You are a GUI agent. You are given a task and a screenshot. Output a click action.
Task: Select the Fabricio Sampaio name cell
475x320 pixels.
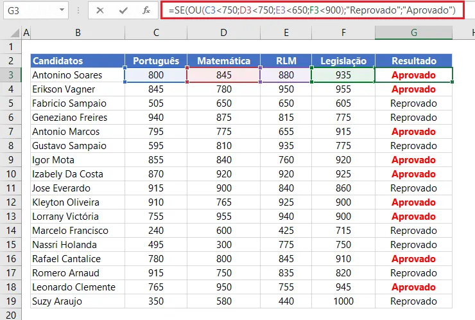pyautogui.click(x=78, y=103)
